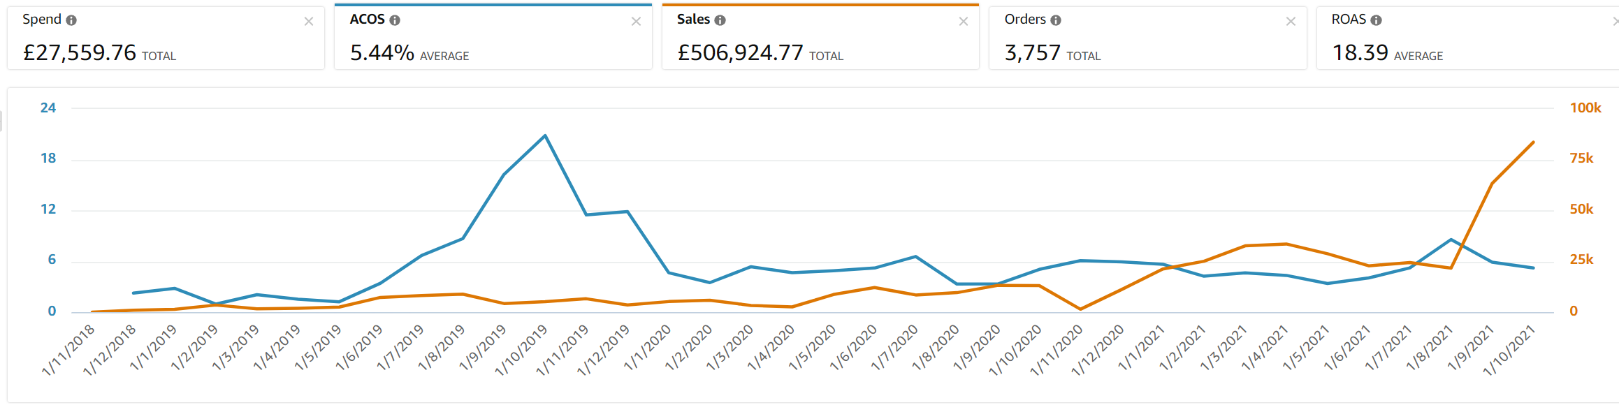Remove the Sales metric card
1619x405 pixels.
tap(964, 22)
